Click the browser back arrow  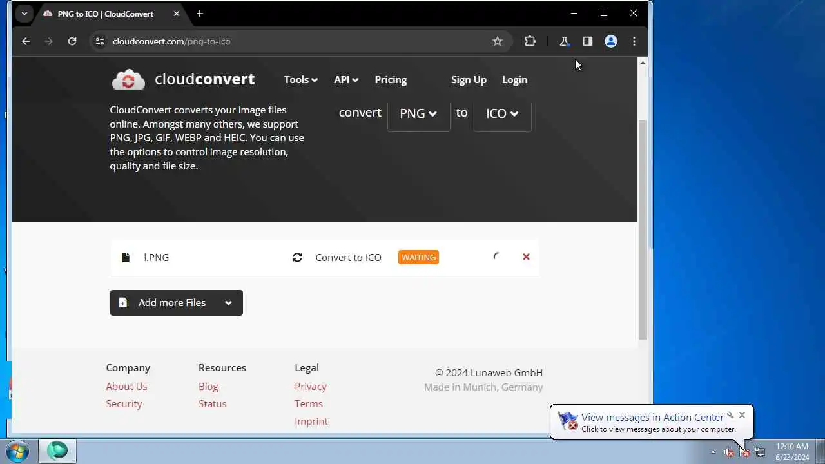[x=26, y=41]
